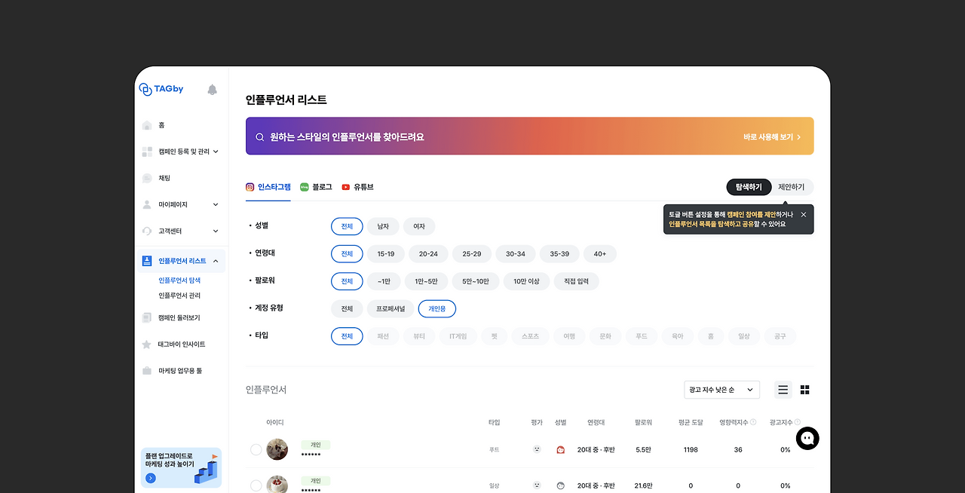Image resolution: width=965 pixels, height=493 pixels.
Task: Switch to list view icon
Action: (783, 390)
